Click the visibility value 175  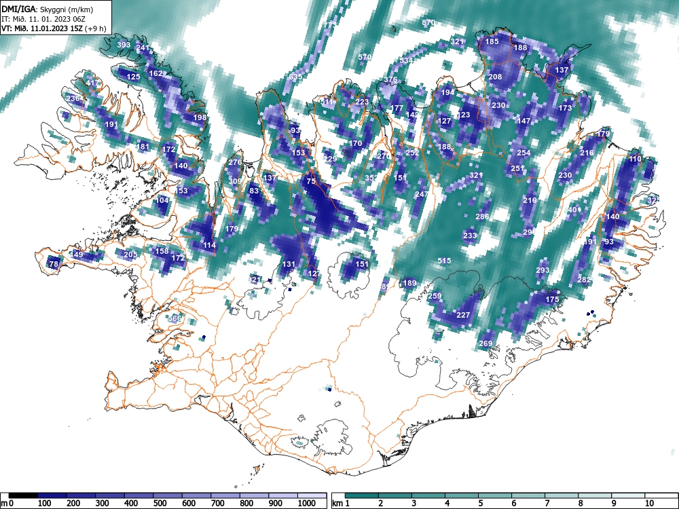552,299
